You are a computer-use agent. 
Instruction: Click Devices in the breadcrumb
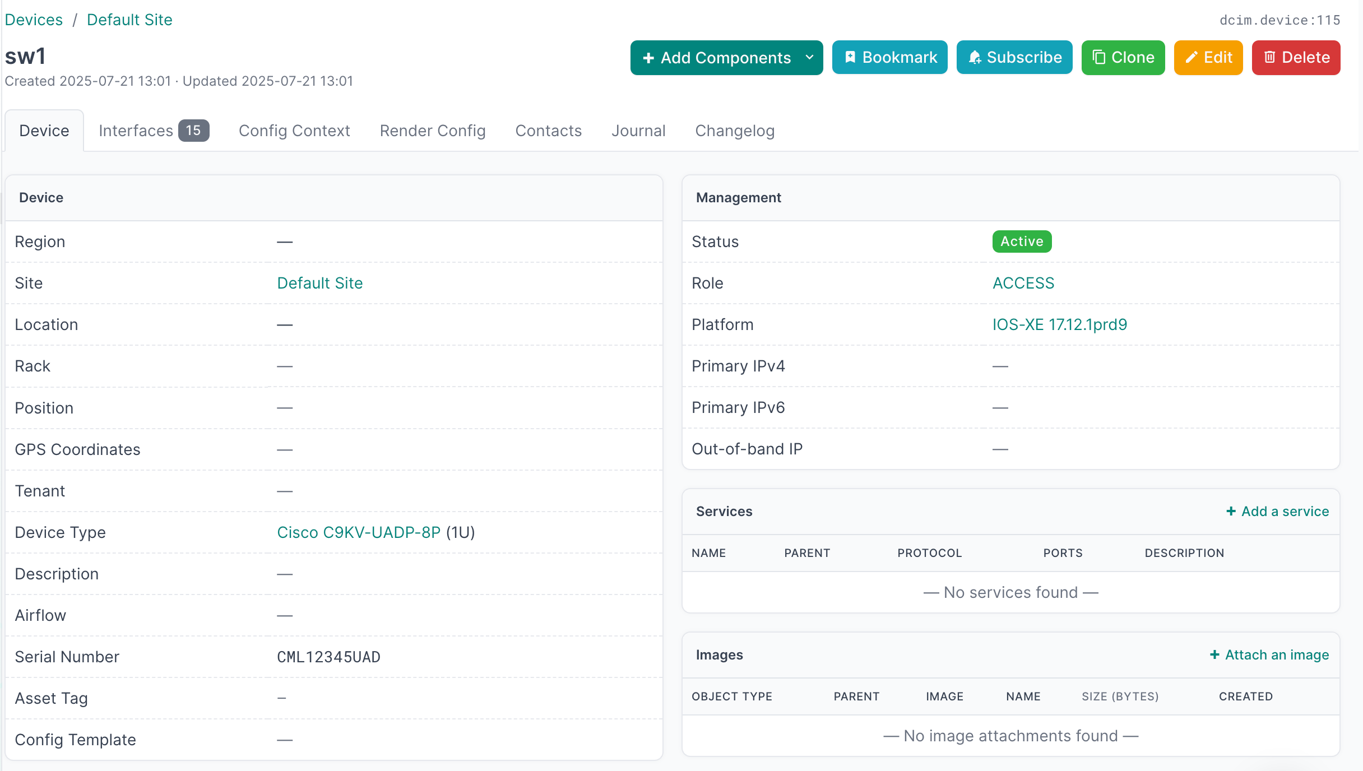coord(34,20)
